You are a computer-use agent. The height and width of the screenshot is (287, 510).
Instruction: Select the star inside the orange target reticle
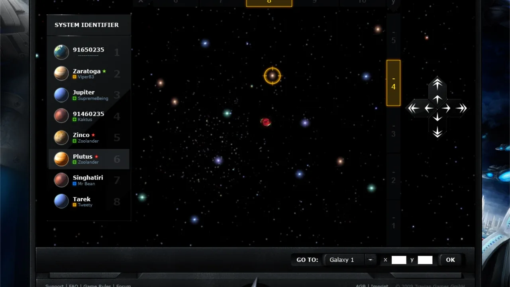coord(273,75)
